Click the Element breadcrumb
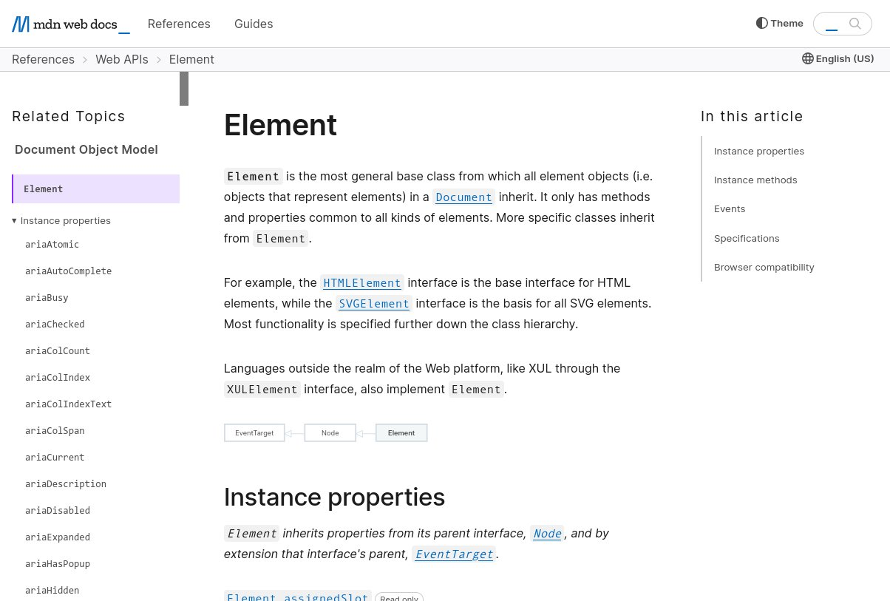Viewport: 890px width, 601px height. pos(191,59)
